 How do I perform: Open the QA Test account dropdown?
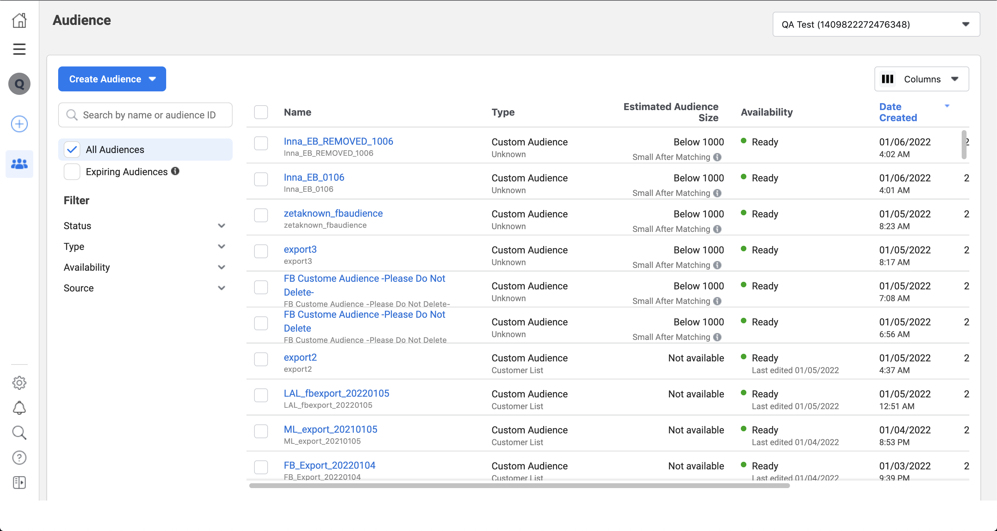click(x=876, y=24)
